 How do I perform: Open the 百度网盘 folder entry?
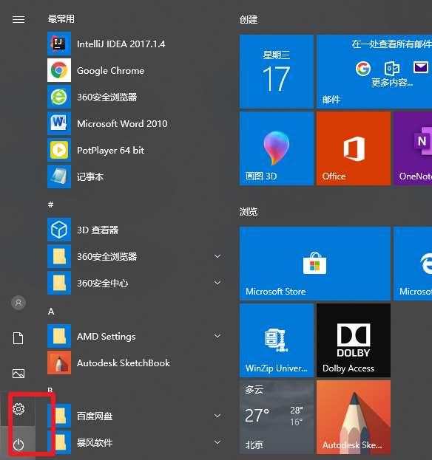pyautogui.click(x=135, y=416)
